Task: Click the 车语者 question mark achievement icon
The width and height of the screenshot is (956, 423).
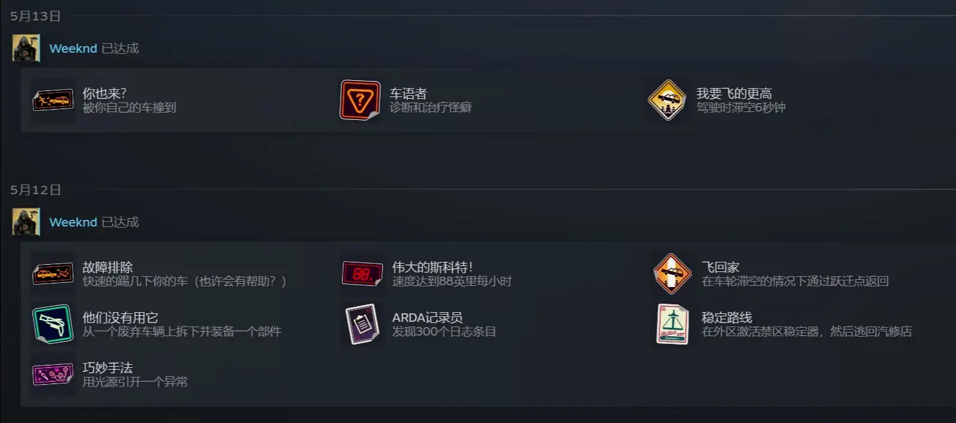Action: point(360,100)
